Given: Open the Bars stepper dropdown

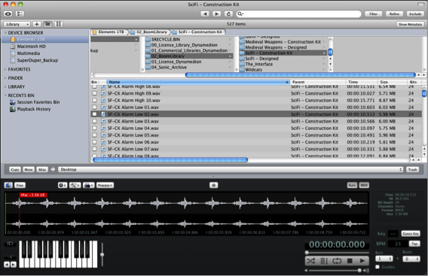Looking at the screenshot, I should coord(384,259).
